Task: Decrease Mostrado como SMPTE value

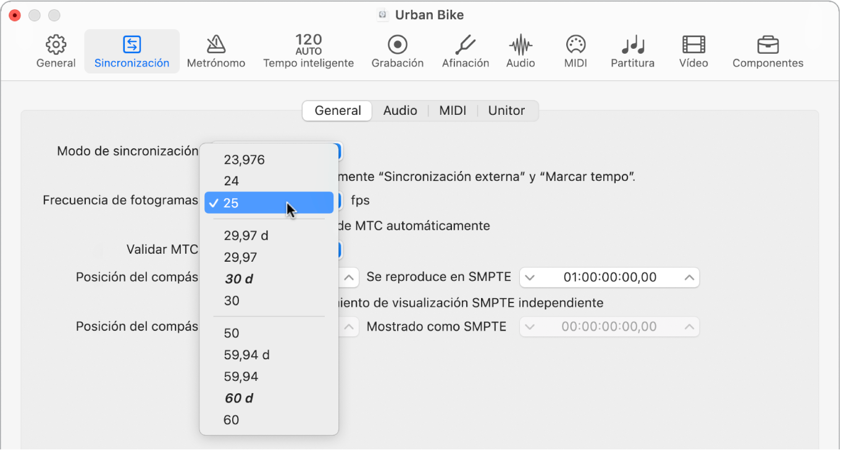Action: coord(530,327)
